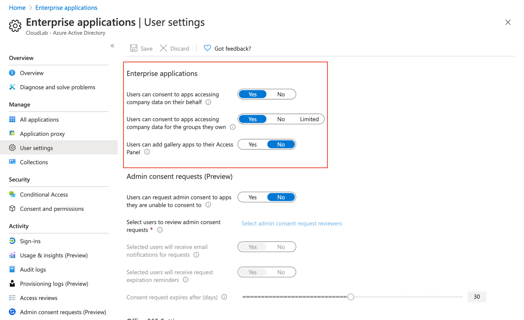The width and height of the screenshot is (524, 320).
Task: Choose Yes for users requesting admin consent
Action: pos(252,197)
